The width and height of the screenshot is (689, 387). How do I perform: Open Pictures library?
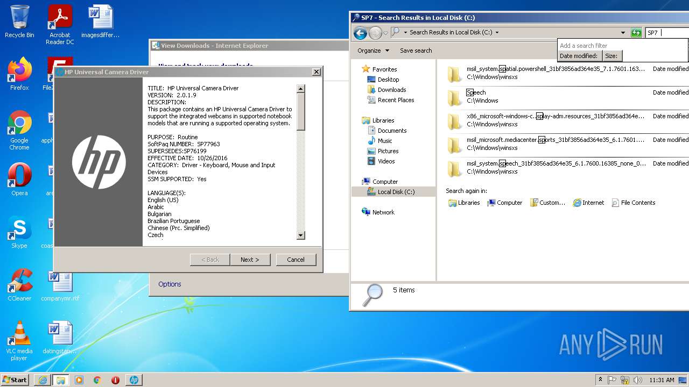[x=383, y=151]
